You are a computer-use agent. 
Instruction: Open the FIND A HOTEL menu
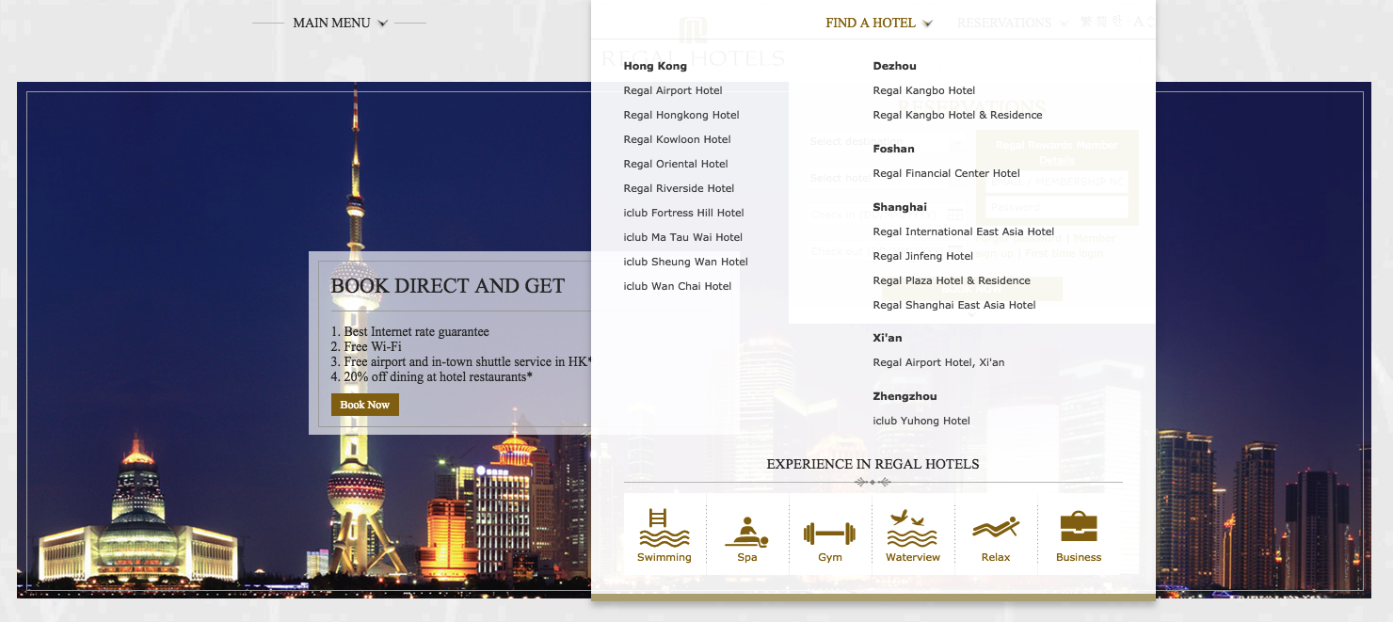(870, 22)
